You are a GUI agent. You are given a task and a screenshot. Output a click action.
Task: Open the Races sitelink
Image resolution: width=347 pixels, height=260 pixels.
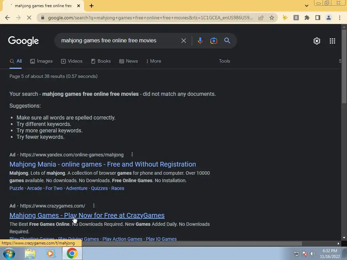(x=118, y=188)
